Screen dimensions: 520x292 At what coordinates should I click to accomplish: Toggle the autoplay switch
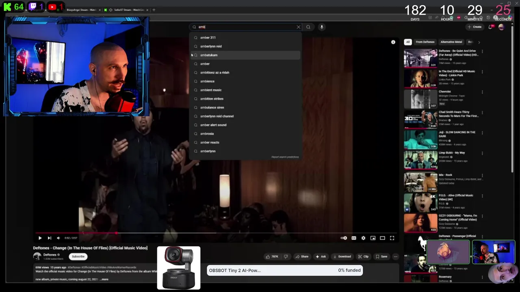click(x=344, y=238)
